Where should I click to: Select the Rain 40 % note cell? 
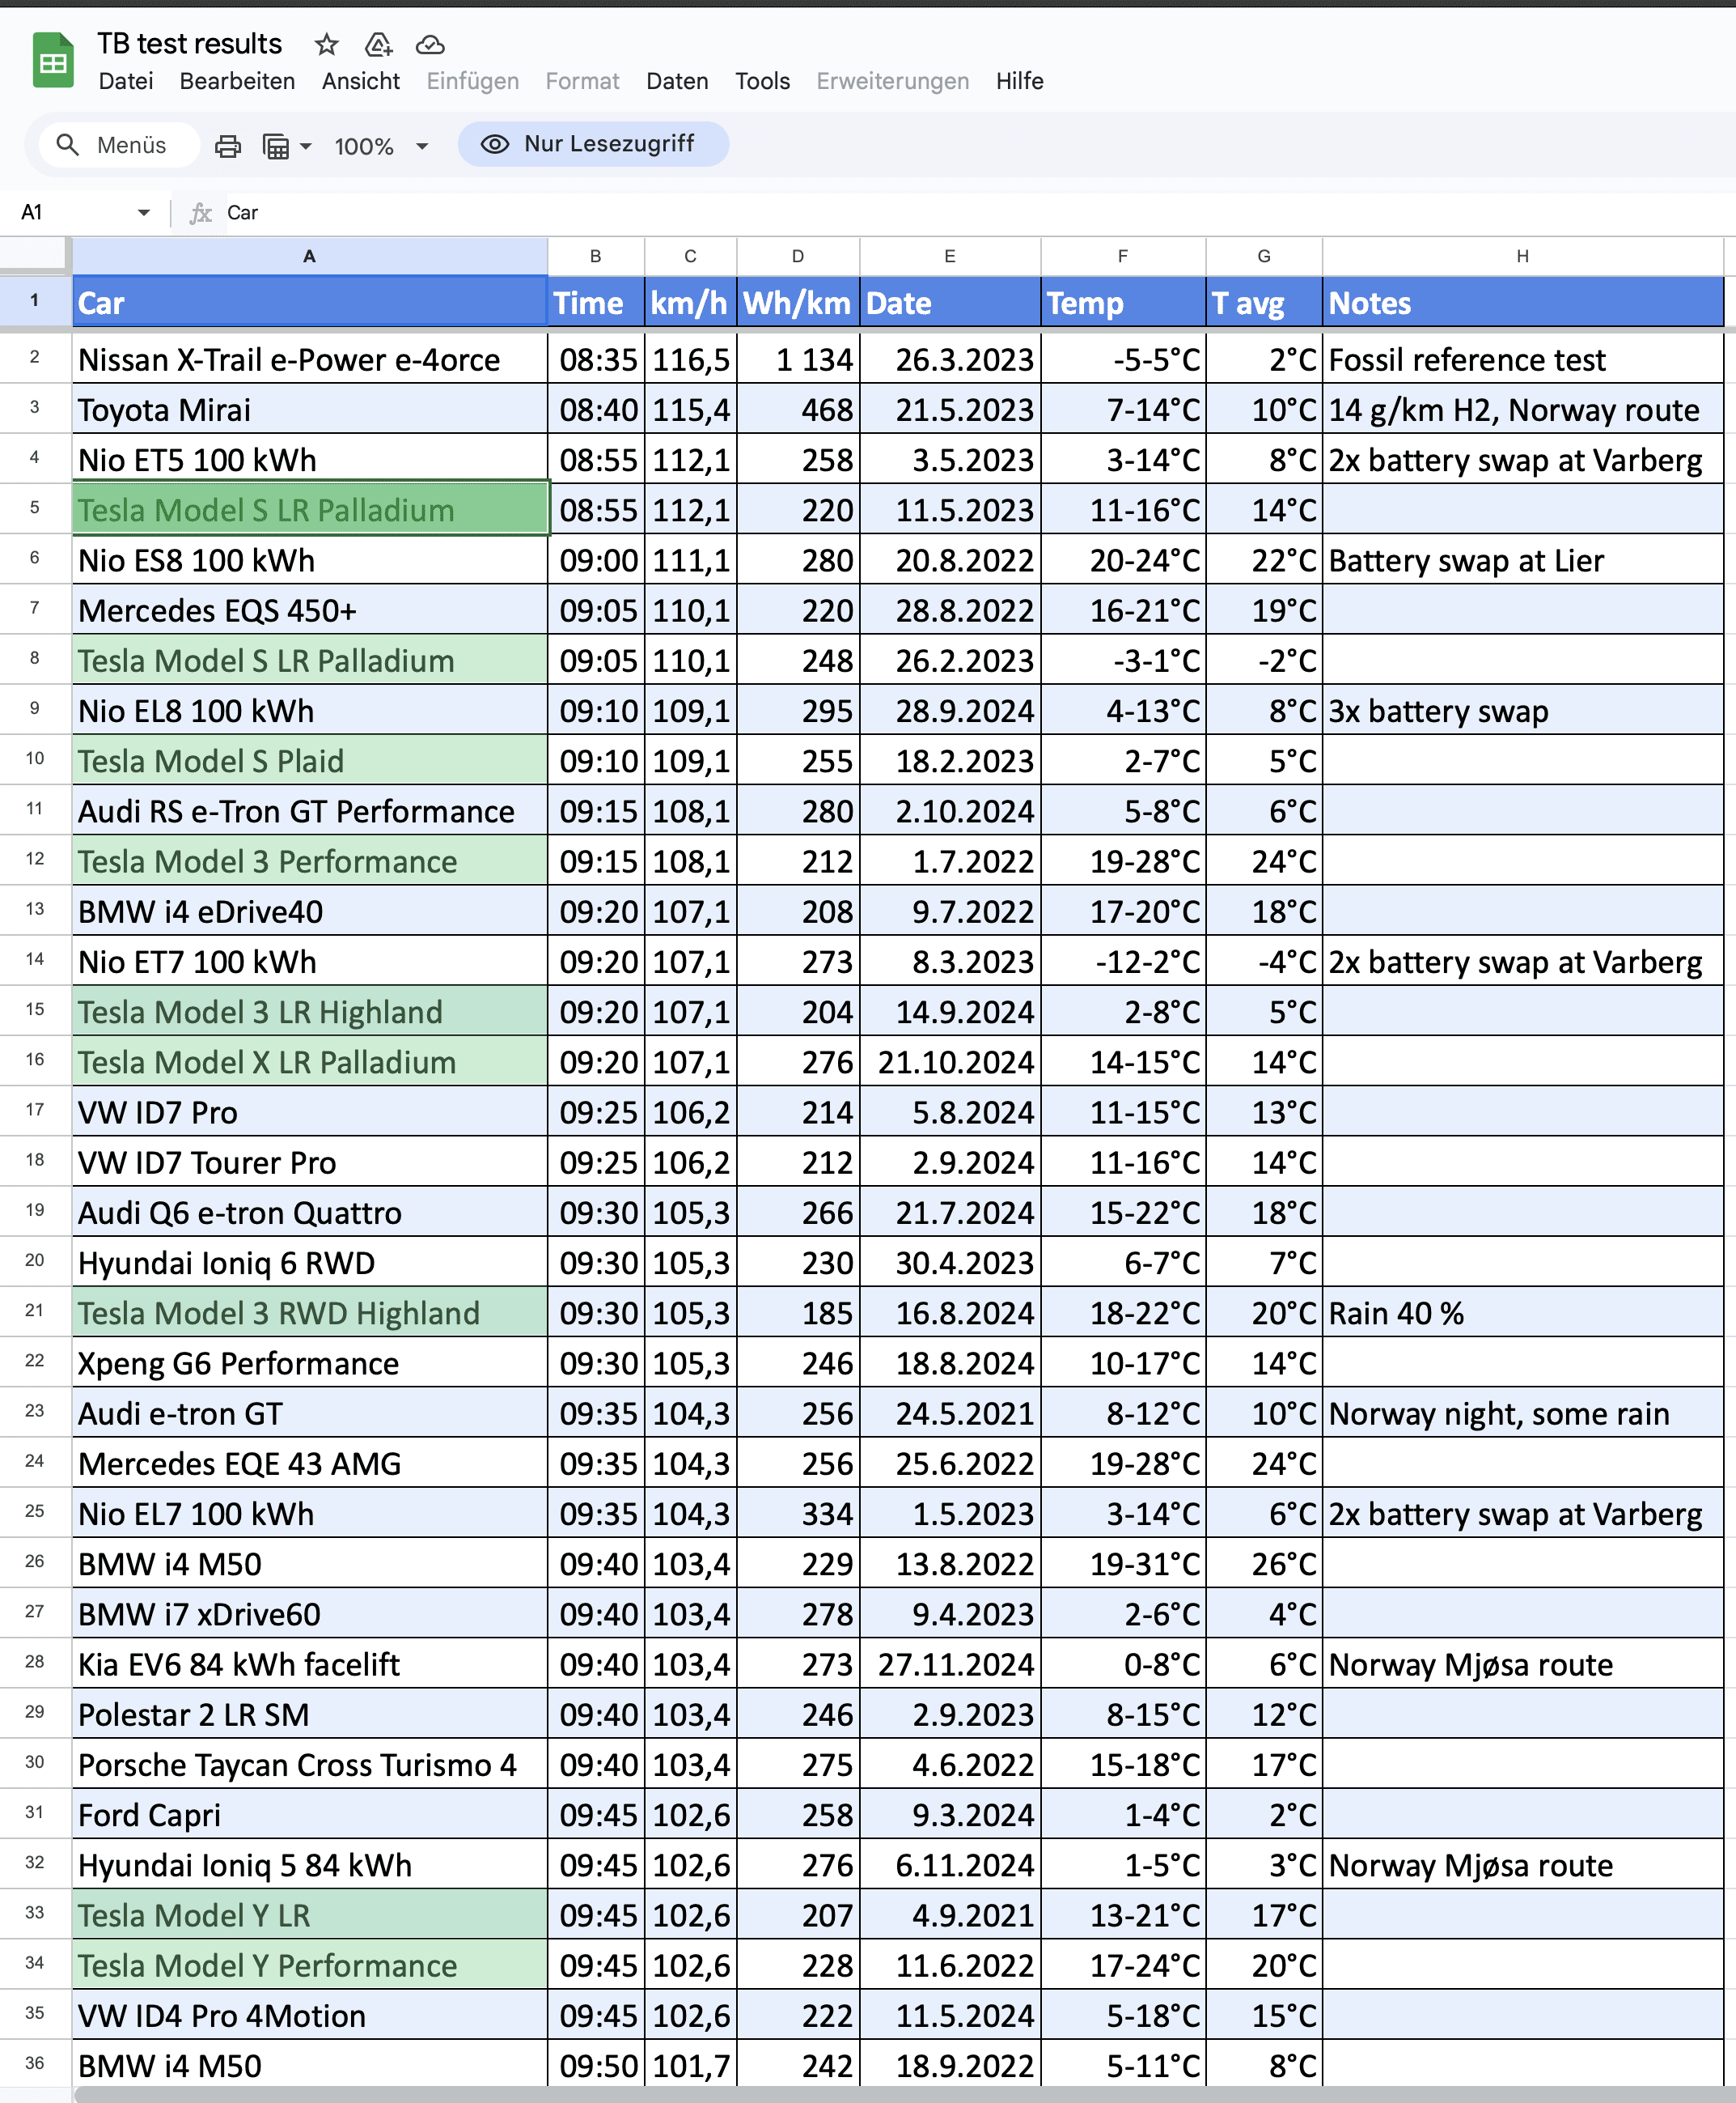click(1522, 1313)
